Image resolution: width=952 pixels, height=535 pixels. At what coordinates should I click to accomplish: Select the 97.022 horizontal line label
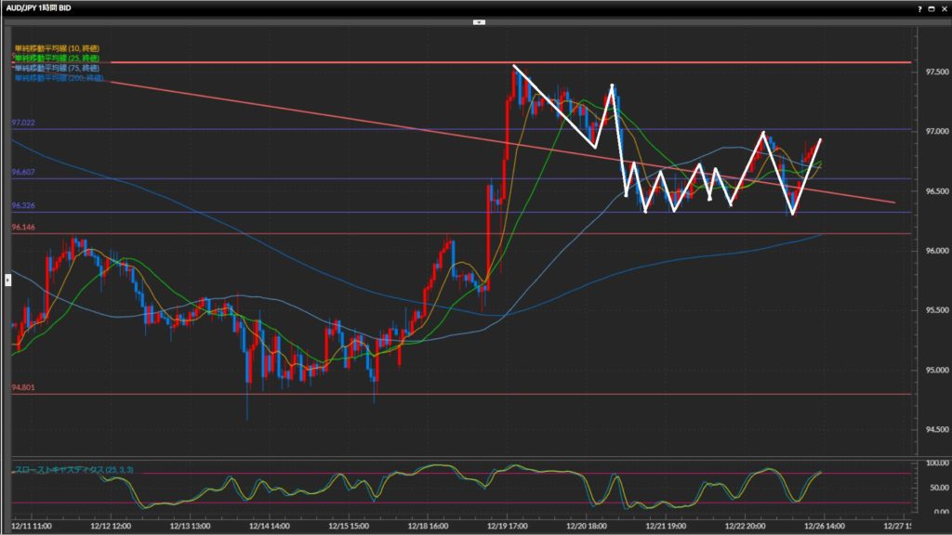[x=22, y=123]
